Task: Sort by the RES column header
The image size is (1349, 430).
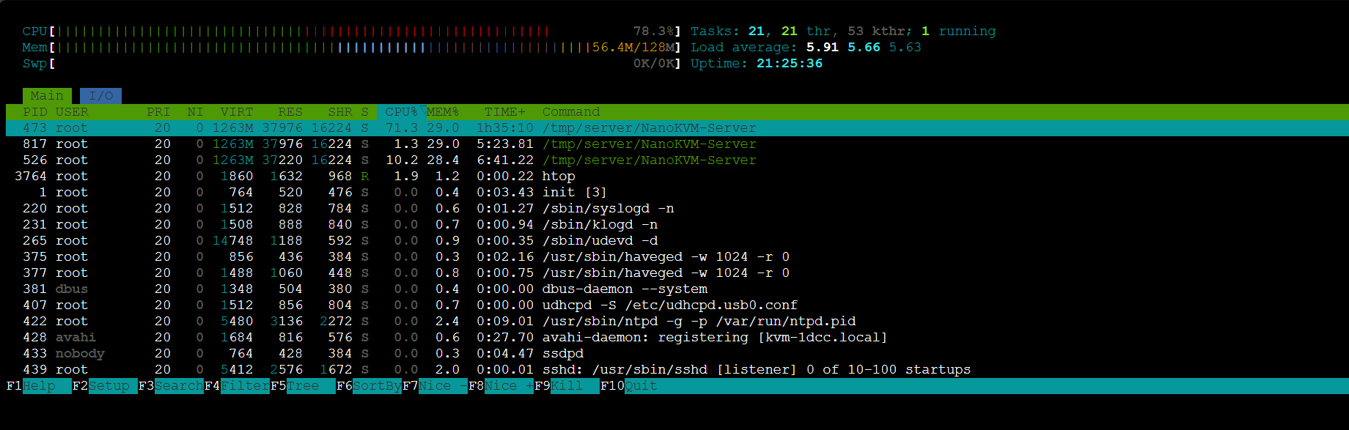Action: pos(290,112)
